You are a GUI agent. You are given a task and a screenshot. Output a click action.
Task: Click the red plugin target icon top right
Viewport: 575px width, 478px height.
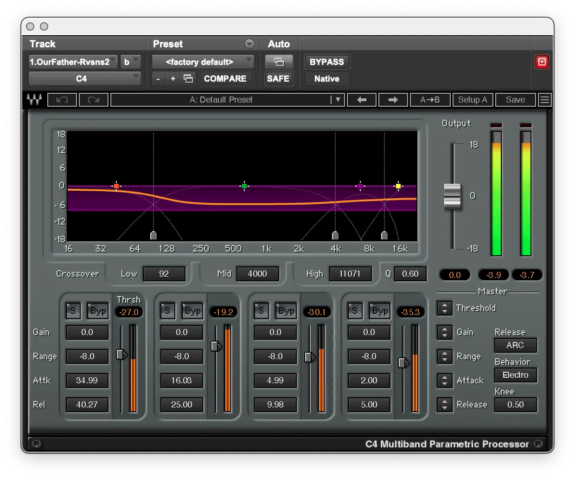[542, 61]
